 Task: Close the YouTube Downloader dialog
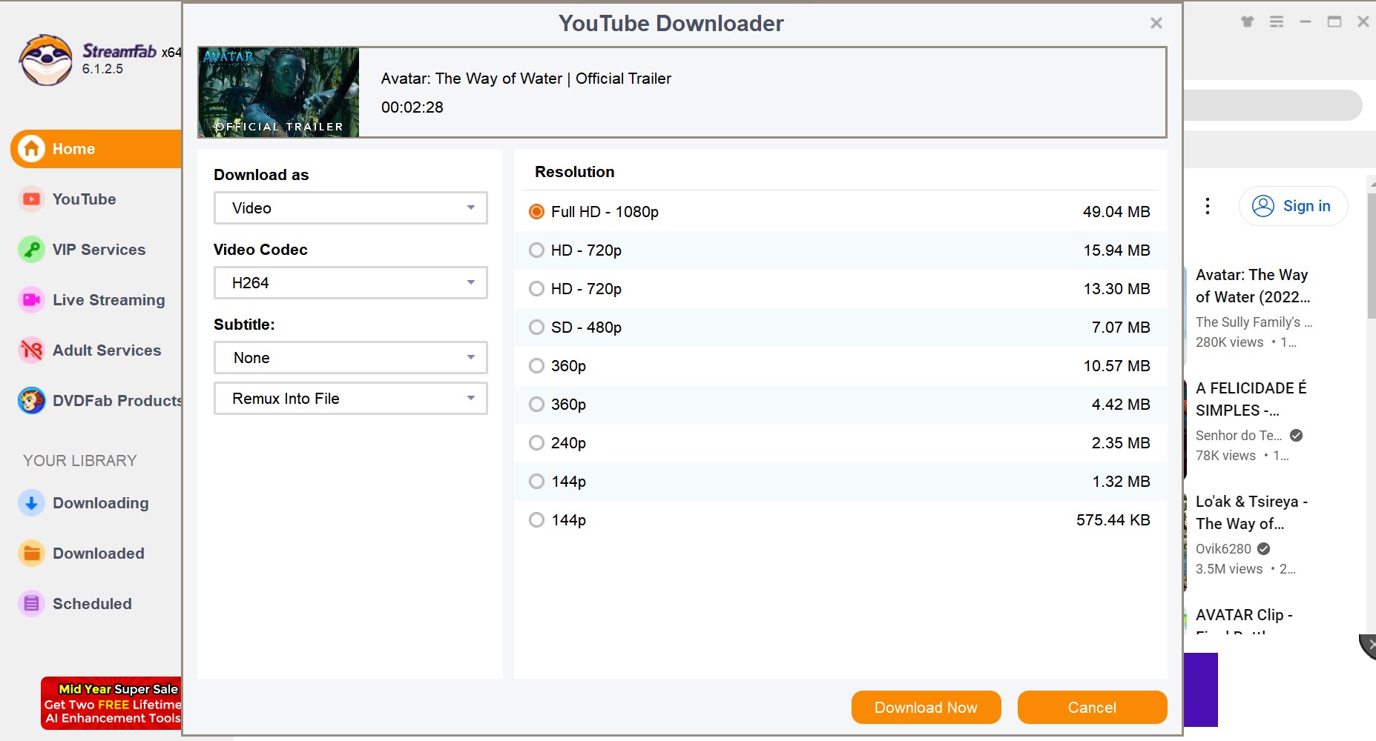[1156, 23]
